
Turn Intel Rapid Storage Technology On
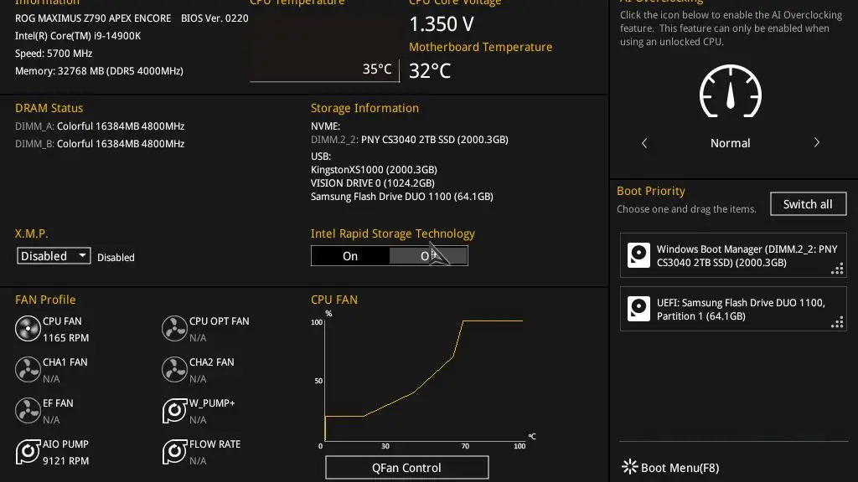tap(350, 256)
